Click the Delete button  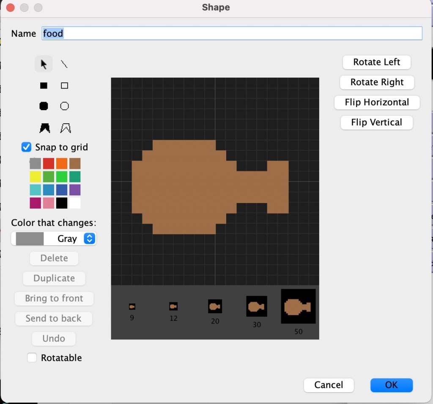[54, 258]
